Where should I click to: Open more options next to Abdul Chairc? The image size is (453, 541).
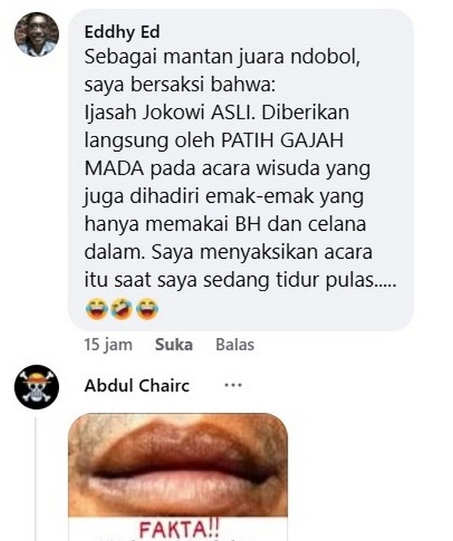(x=233, y=385)
